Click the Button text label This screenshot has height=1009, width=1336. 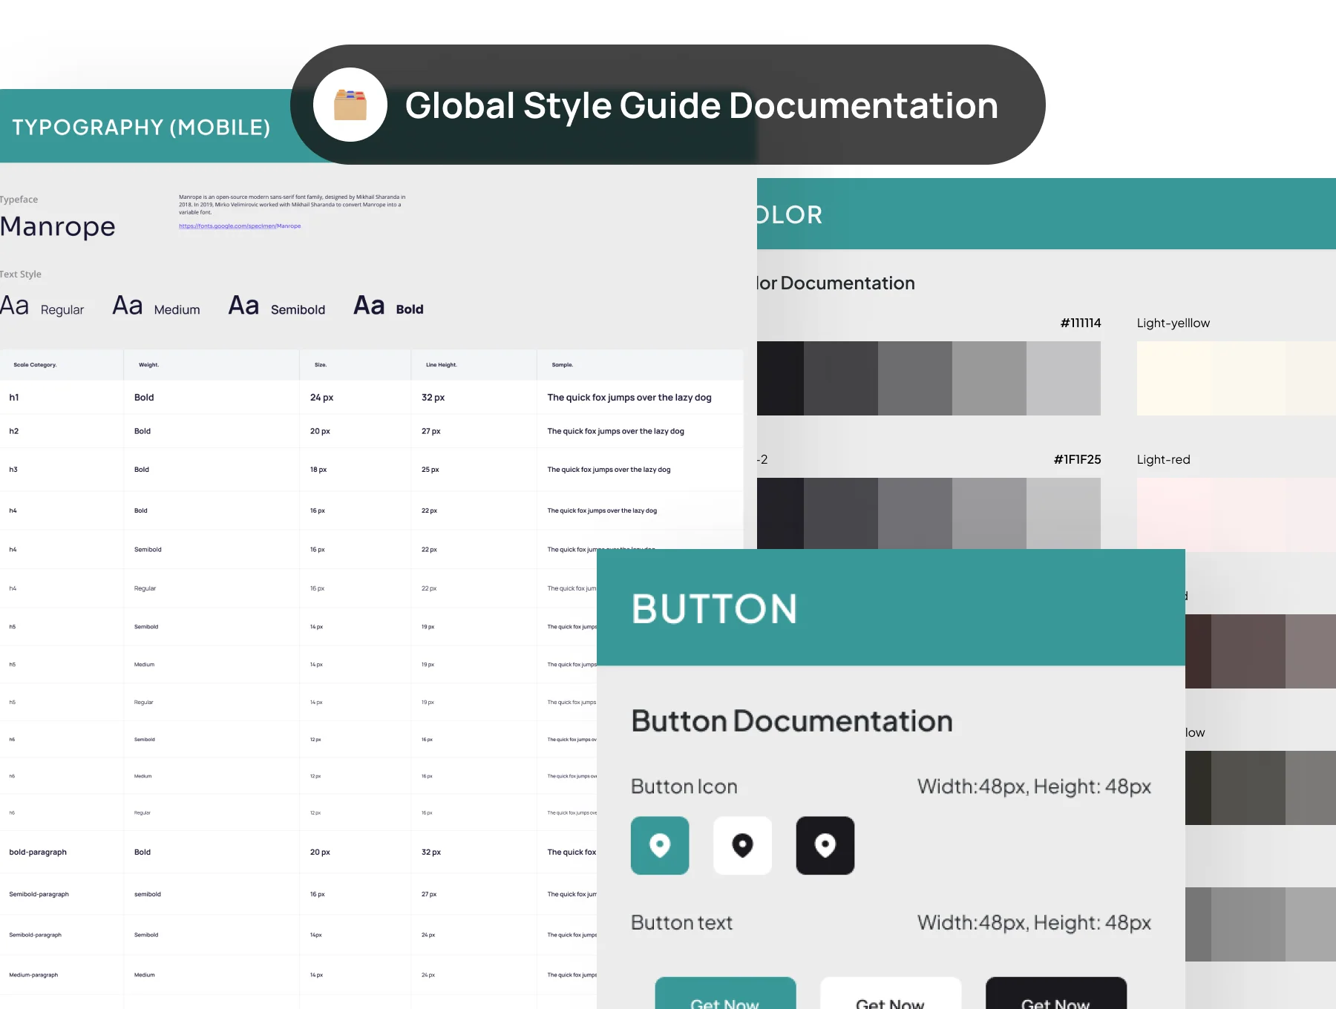pos(681,923)
